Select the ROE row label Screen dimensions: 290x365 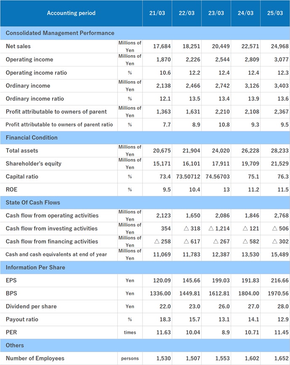pos(11,190)
